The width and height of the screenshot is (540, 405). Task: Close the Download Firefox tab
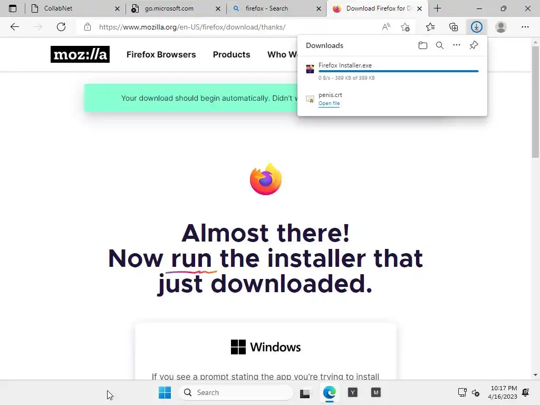pyautogui.click(x=419, y=8)
